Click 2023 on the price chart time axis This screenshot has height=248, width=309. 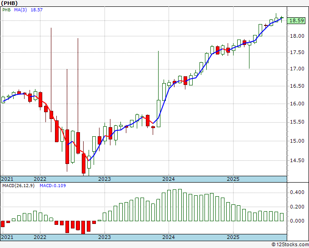click(x=105, y=179)
